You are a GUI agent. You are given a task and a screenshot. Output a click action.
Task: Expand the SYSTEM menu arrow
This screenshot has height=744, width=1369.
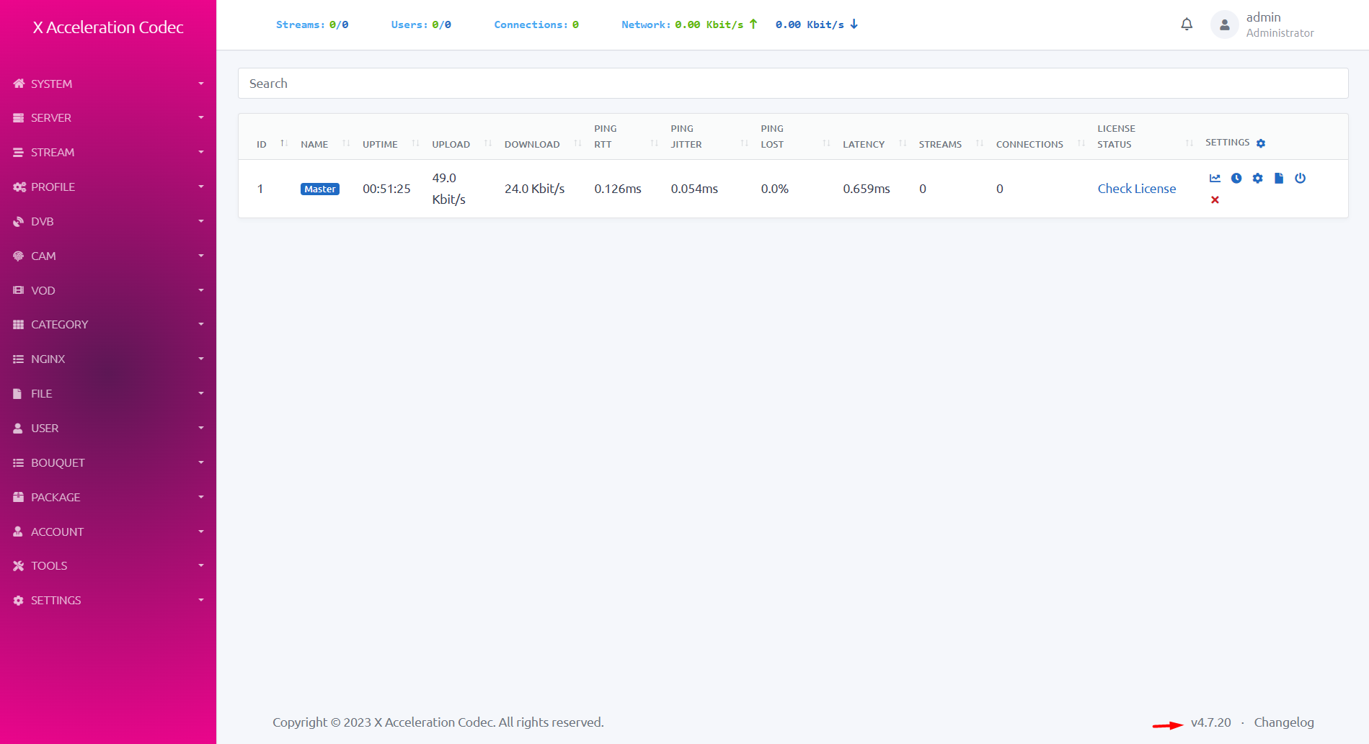[x=201, y=84]
